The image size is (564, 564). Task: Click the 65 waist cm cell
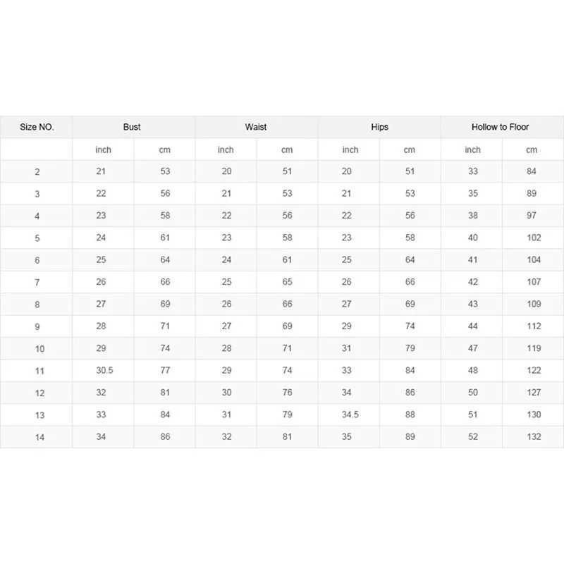(x=287, y=281)
